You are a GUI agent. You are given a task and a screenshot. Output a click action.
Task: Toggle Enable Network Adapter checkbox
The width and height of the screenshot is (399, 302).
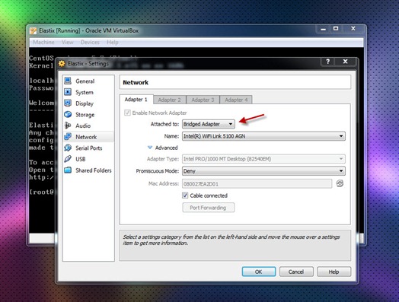coord(127,113)
